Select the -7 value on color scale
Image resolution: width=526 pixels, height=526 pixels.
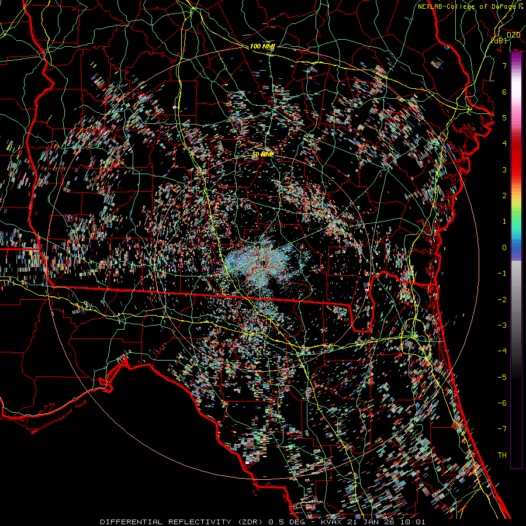coord(502,429)
